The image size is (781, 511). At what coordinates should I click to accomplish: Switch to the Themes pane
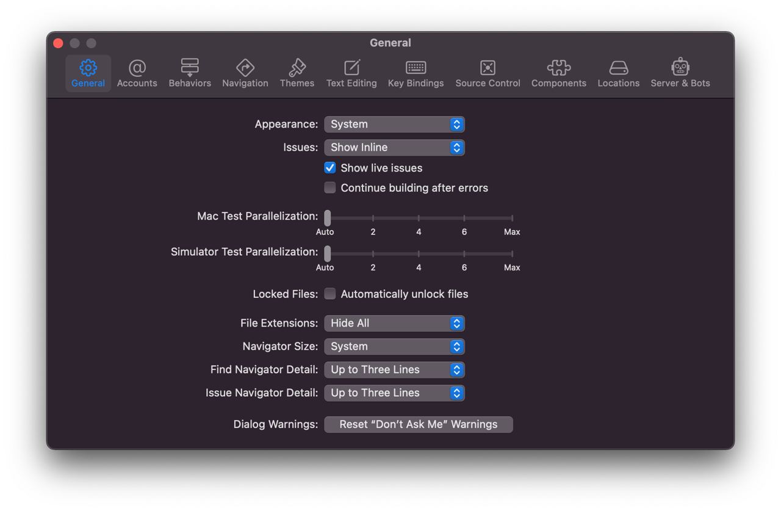(x=297, y=73)
